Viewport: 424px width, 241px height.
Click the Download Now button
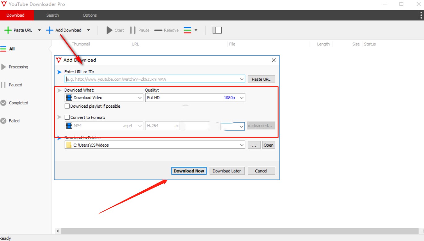pyautogui.click(x=189, y=171)
